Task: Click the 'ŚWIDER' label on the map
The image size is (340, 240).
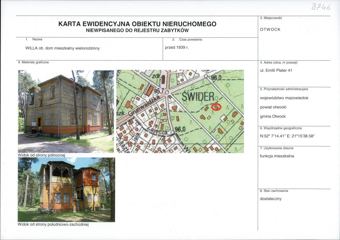Action: pyautogui.click(x=198, y=97)
